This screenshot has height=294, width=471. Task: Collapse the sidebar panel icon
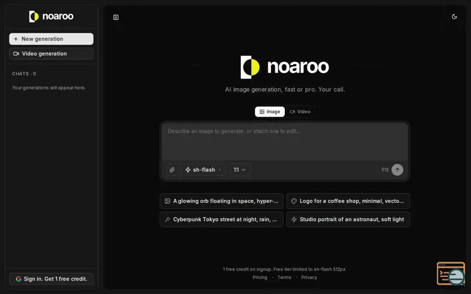tap(116, 18)
